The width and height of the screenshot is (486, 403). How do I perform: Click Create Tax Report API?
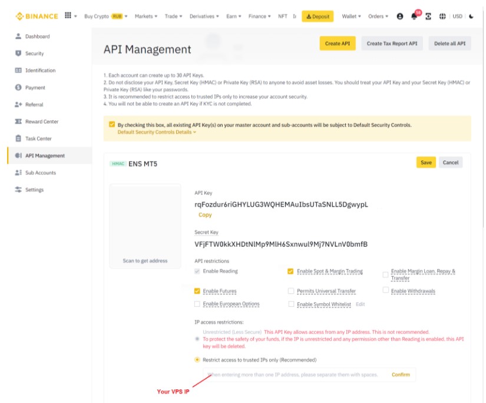[x=392, y=44]
